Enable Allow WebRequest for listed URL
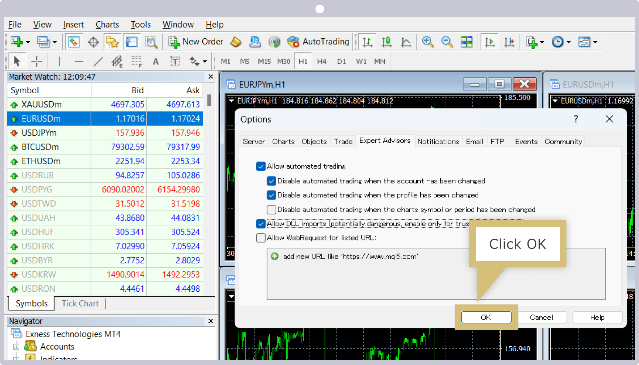The image size is (639, 365). click(261, 238)
